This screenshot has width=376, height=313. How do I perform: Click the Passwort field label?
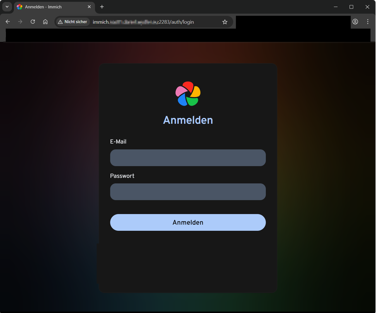pos(122,176)
